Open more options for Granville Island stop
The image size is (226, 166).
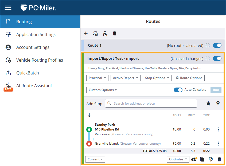pyautogui.click(x=218, y=144)
